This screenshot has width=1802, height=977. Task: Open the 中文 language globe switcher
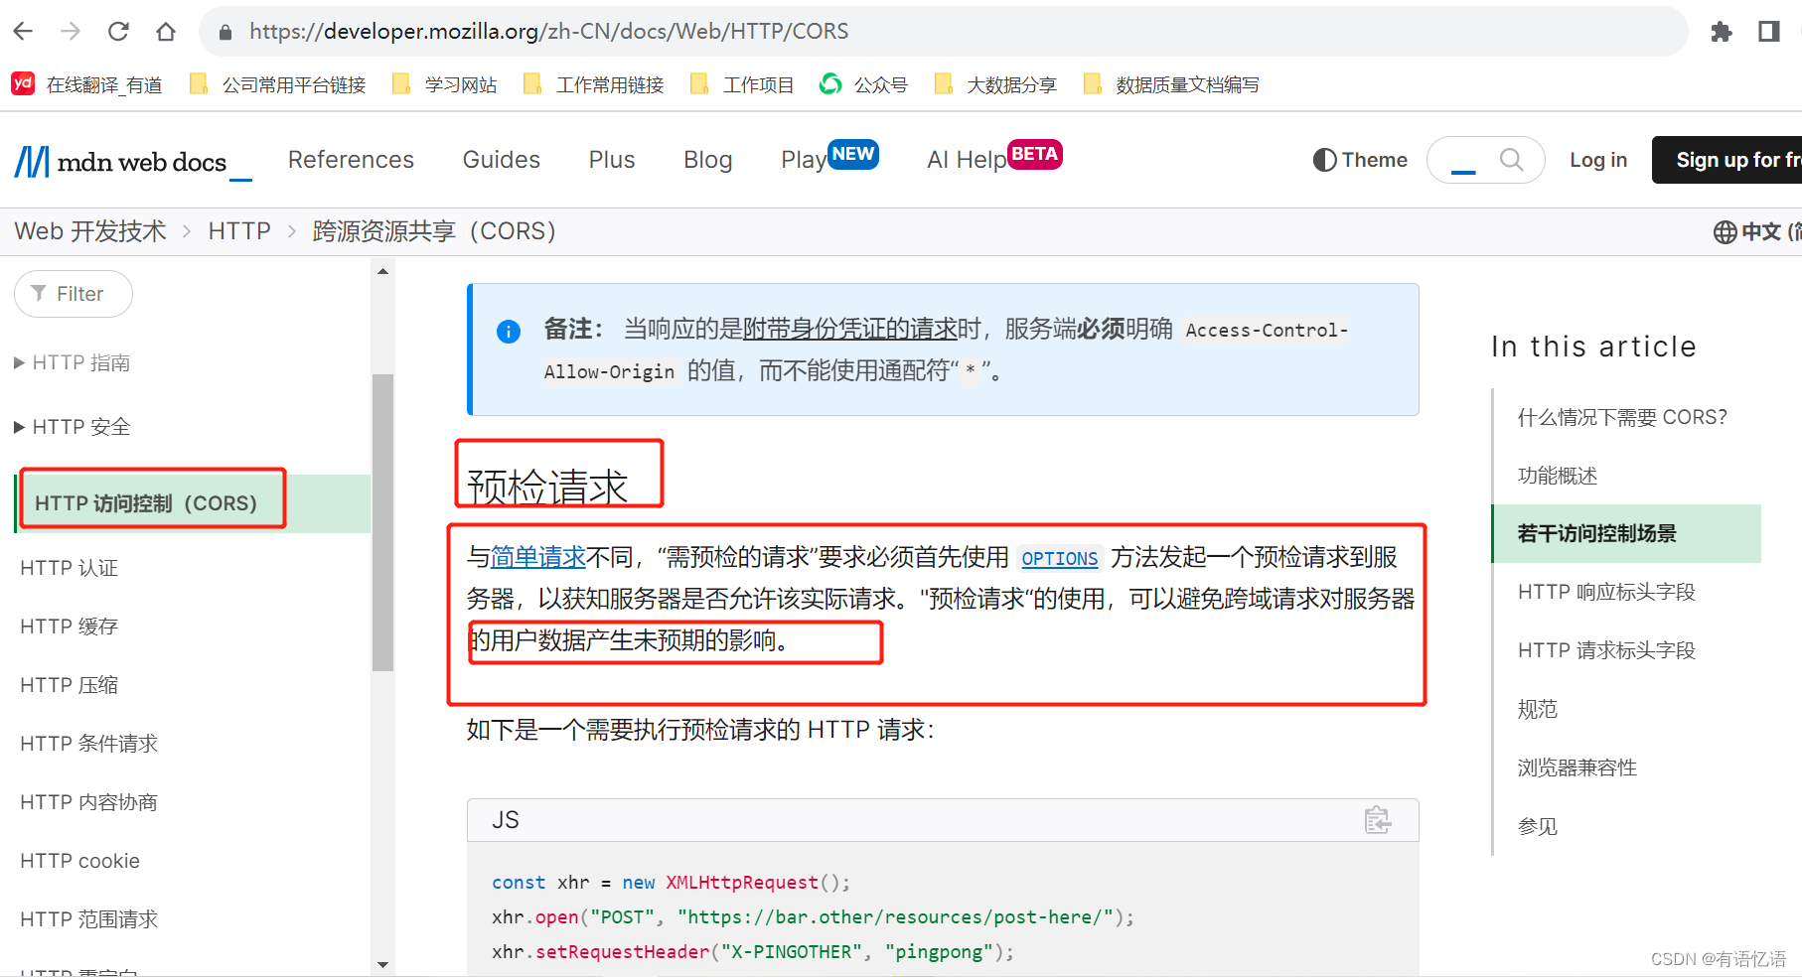(x=1756, y=231)
